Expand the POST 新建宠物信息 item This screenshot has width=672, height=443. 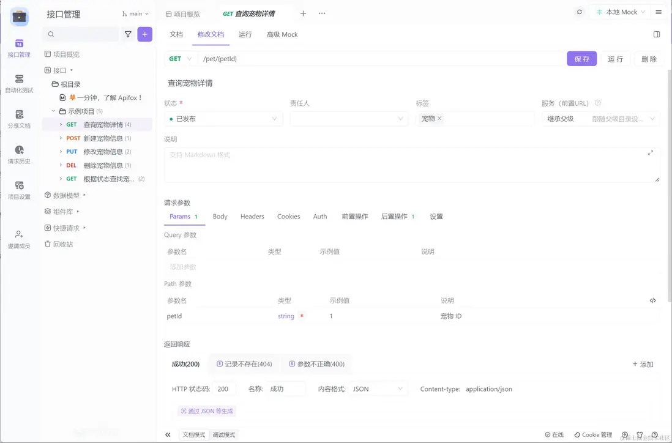pos(61,138)
